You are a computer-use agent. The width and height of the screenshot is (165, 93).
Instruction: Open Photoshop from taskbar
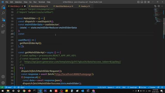[45, 91]
